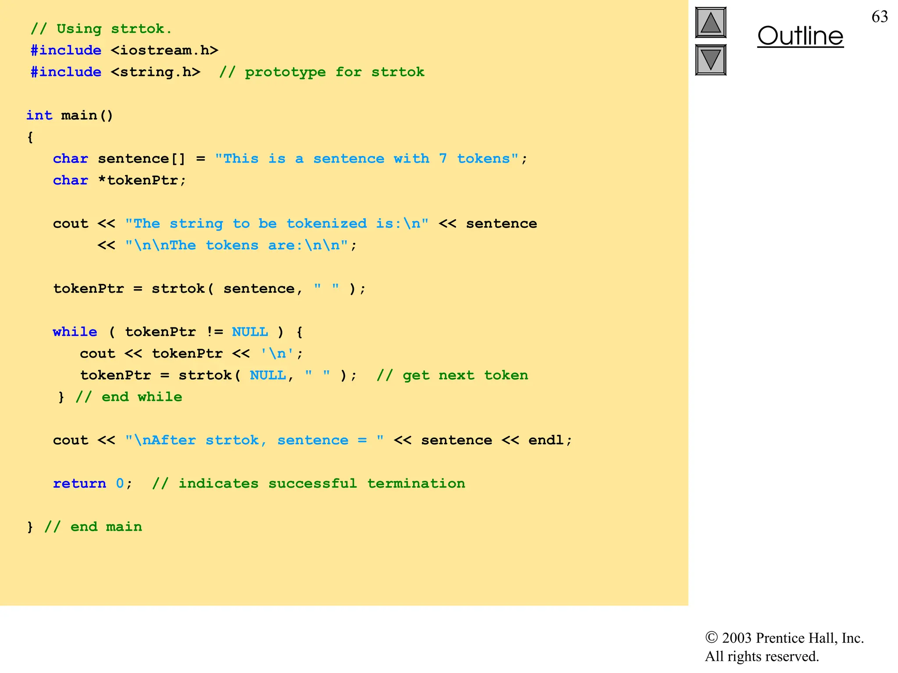898x673 pixels.
Task: Click the comment '// indicates successful termination'
Action: click(309, 484)
